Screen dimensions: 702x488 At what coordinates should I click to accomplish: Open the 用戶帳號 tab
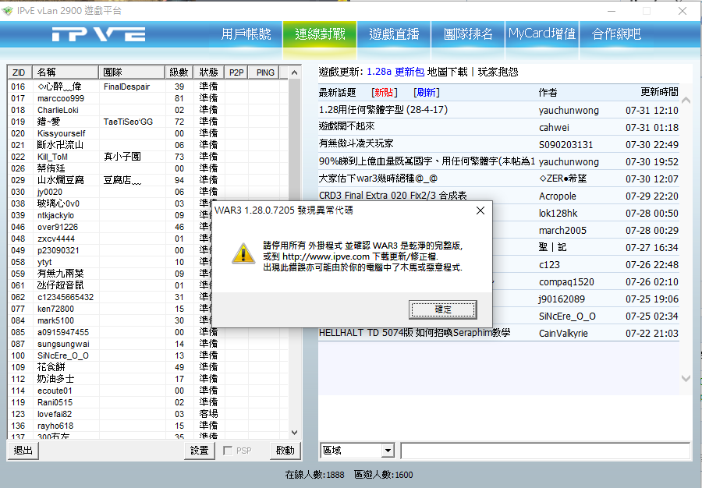246,34
